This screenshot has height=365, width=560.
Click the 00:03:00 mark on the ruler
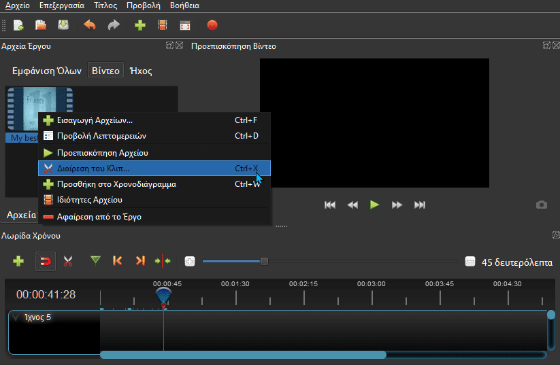point(371,284)
